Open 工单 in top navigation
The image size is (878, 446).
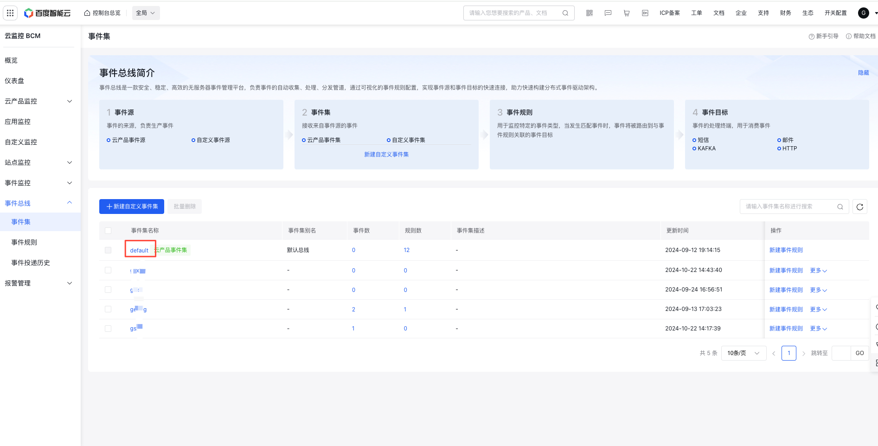click(697, 13)
